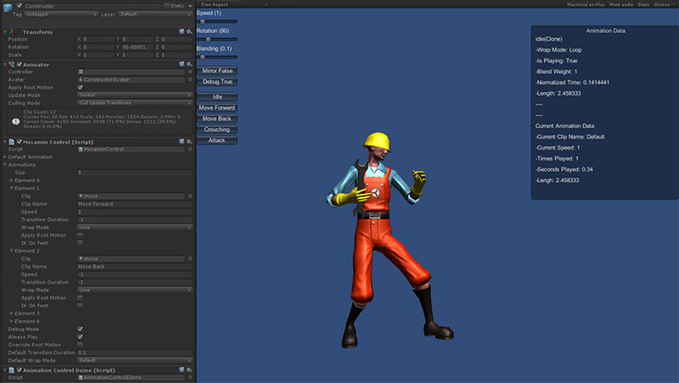Expand Element 0 foldout
This screenshot has width=679, height=383.
click(x=12, y=180)
